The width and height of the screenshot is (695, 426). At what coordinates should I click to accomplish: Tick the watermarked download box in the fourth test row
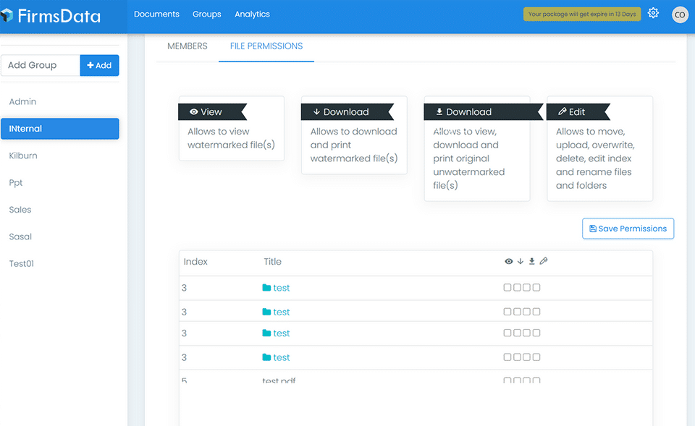pyautogui.click(x=517, y=357)
